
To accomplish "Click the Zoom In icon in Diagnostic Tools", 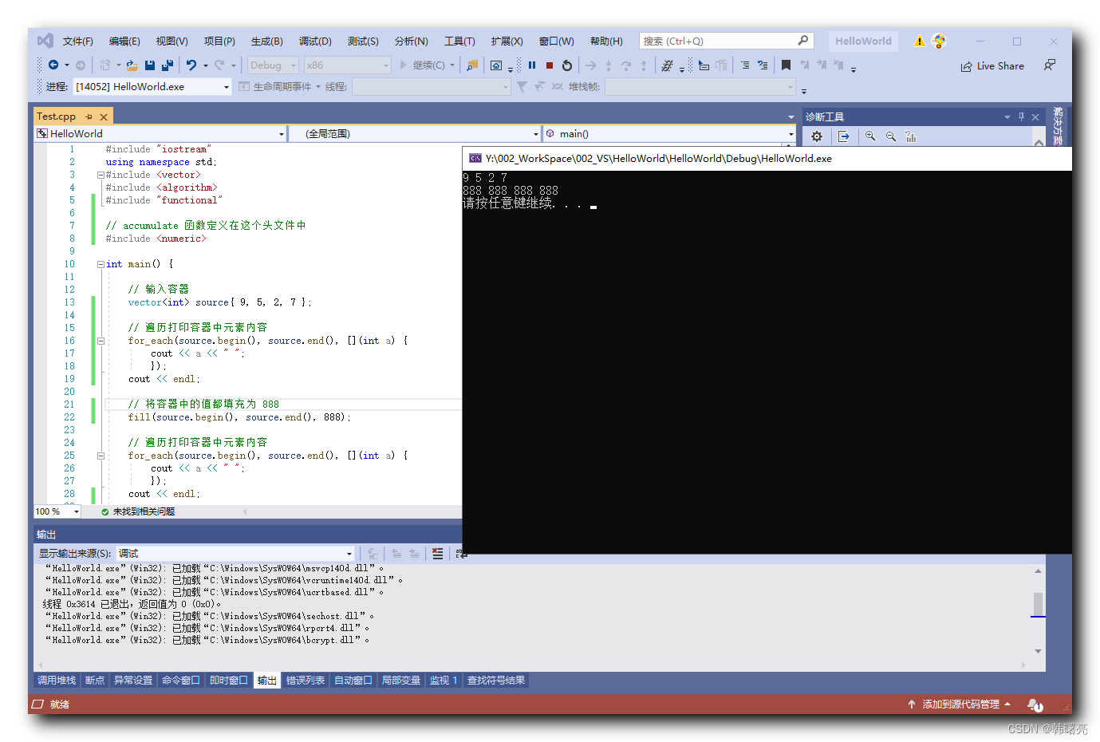I will 870,136.
